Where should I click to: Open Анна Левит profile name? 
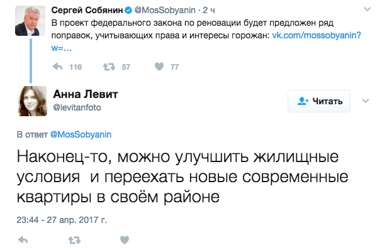click(x=85, y=94)
